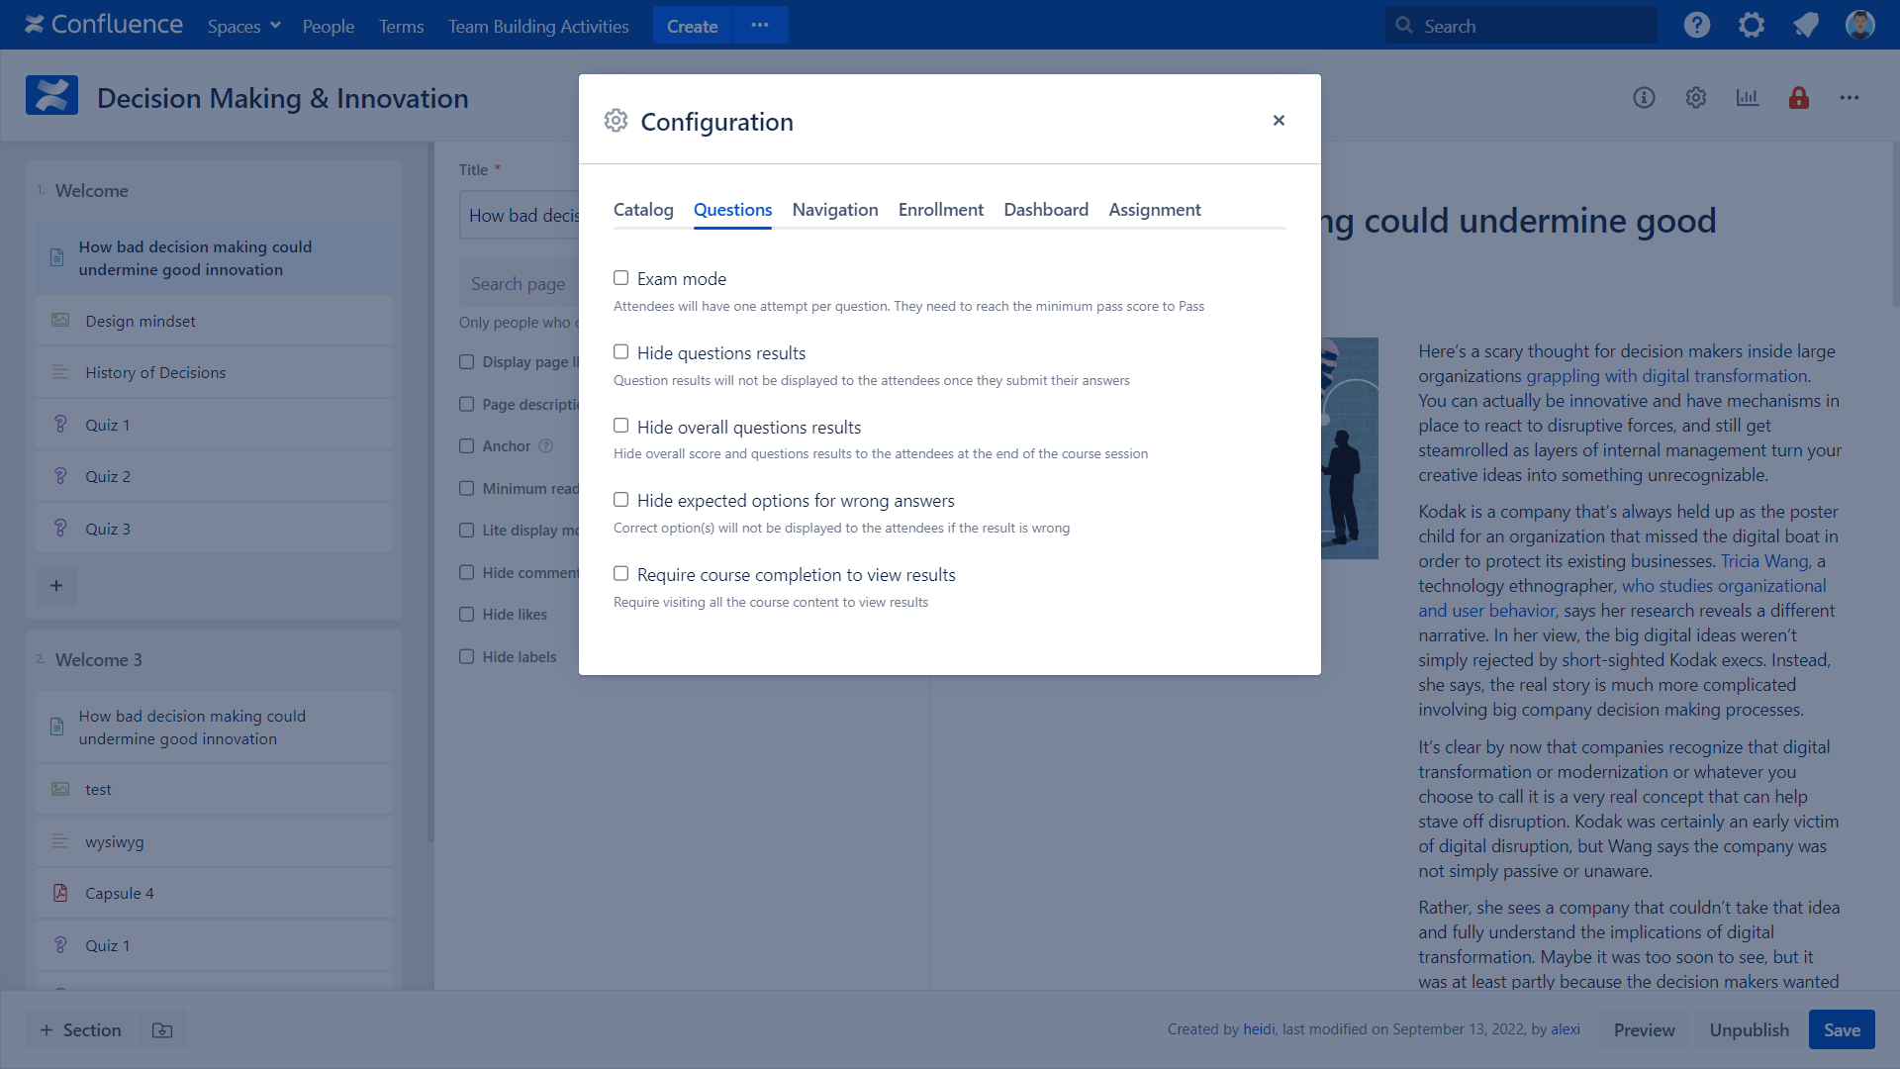Click the Save button
The width and height of the screenshot is (1900, 1069).
pos(1842,1030)
